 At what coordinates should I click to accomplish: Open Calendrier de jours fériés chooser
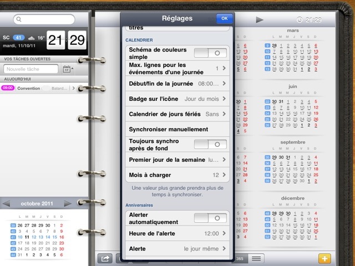(176, 114)
